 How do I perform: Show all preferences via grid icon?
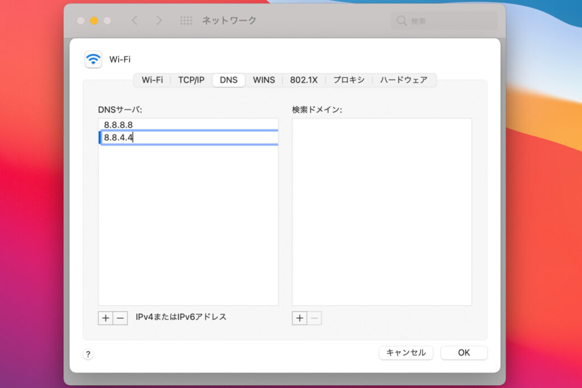tap(186, 20)
